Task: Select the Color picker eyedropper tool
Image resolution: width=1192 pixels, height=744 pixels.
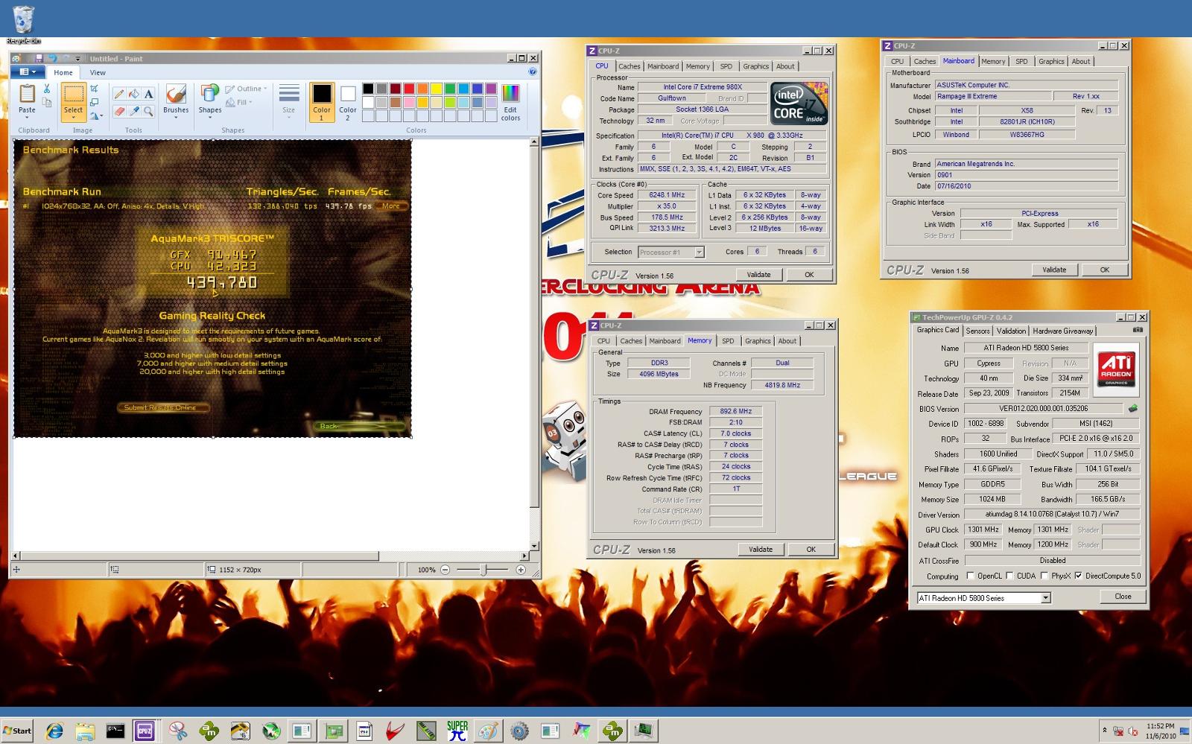Action: coord(134,111)
